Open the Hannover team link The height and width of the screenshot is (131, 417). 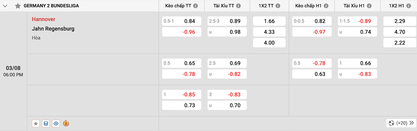[x=43, y=19]
